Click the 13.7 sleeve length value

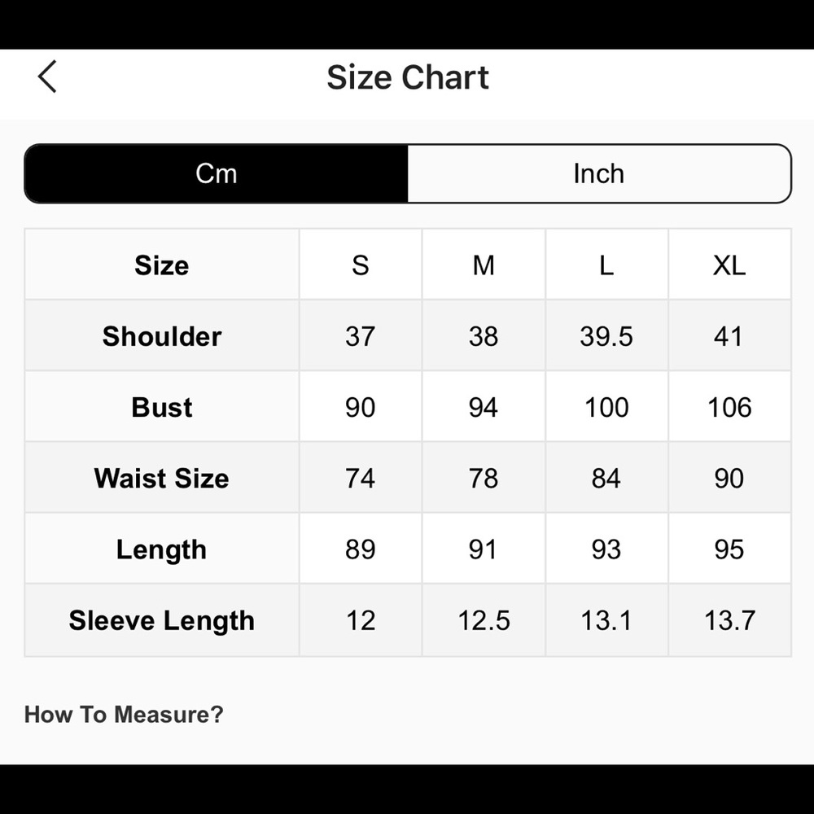click(x=729, y=620)
